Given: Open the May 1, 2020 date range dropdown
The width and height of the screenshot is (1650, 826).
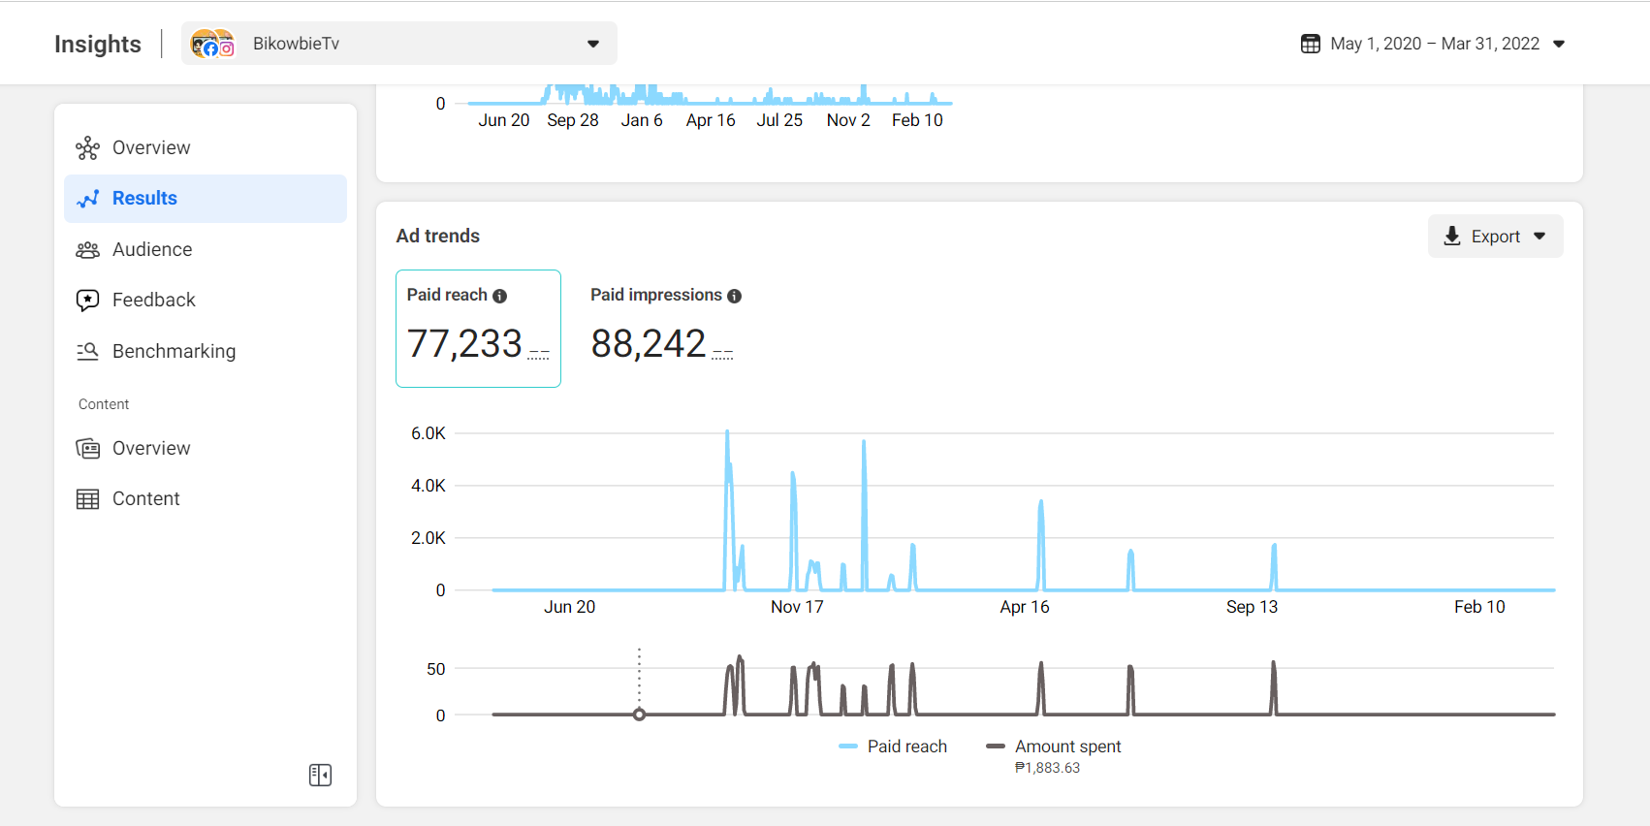Looking at the screenshot, I should 1433,44.
